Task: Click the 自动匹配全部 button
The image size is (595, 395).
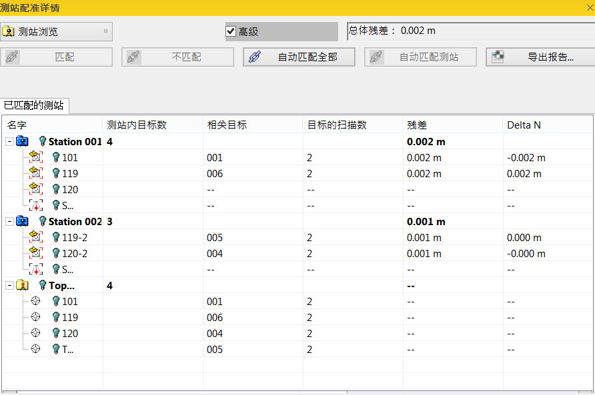Action: coord(298,57)
